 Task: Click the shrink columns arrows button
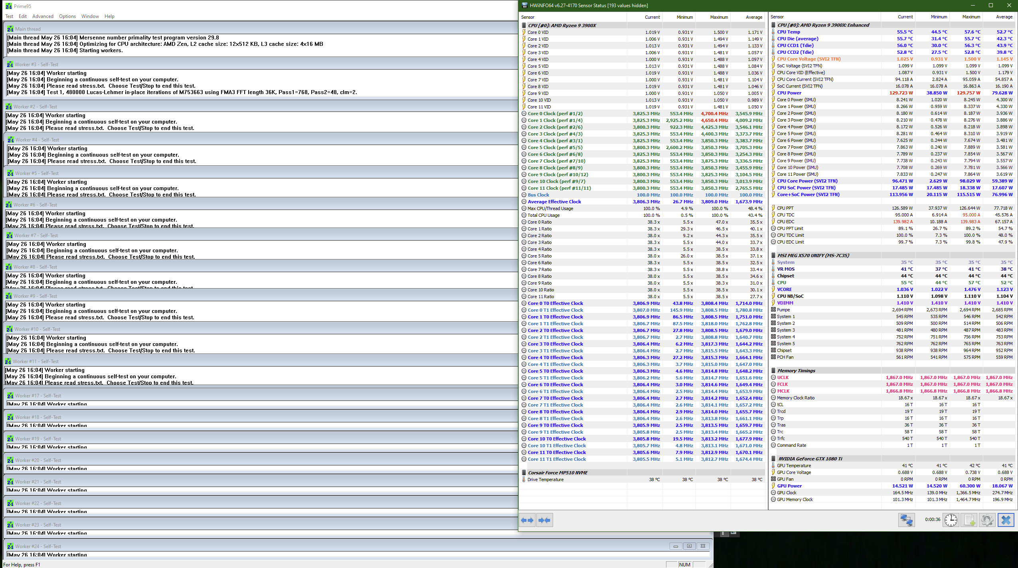pyautogui.click(x=544, y=520)
